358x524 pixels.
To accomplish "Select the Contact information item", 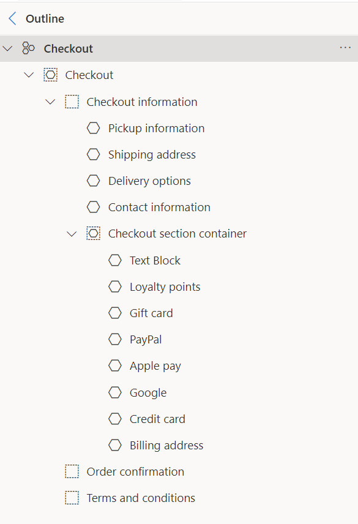I will pos(159,207).
